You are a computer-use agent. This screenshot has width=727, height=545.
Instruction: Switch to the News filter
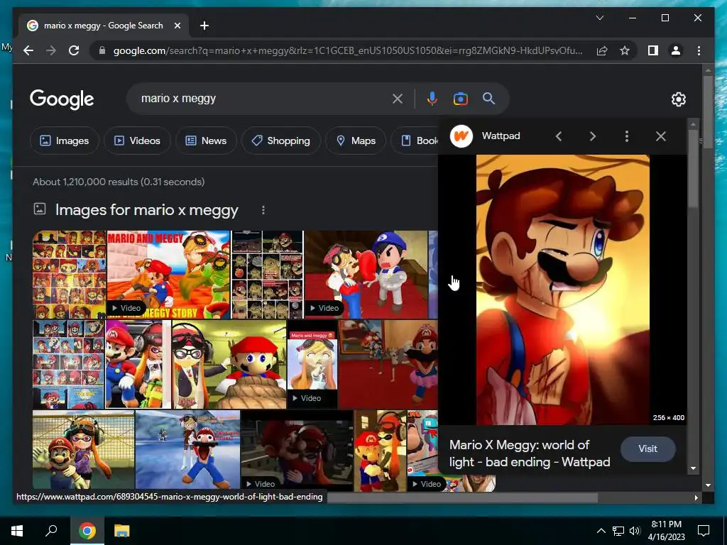tap(206, 141)
